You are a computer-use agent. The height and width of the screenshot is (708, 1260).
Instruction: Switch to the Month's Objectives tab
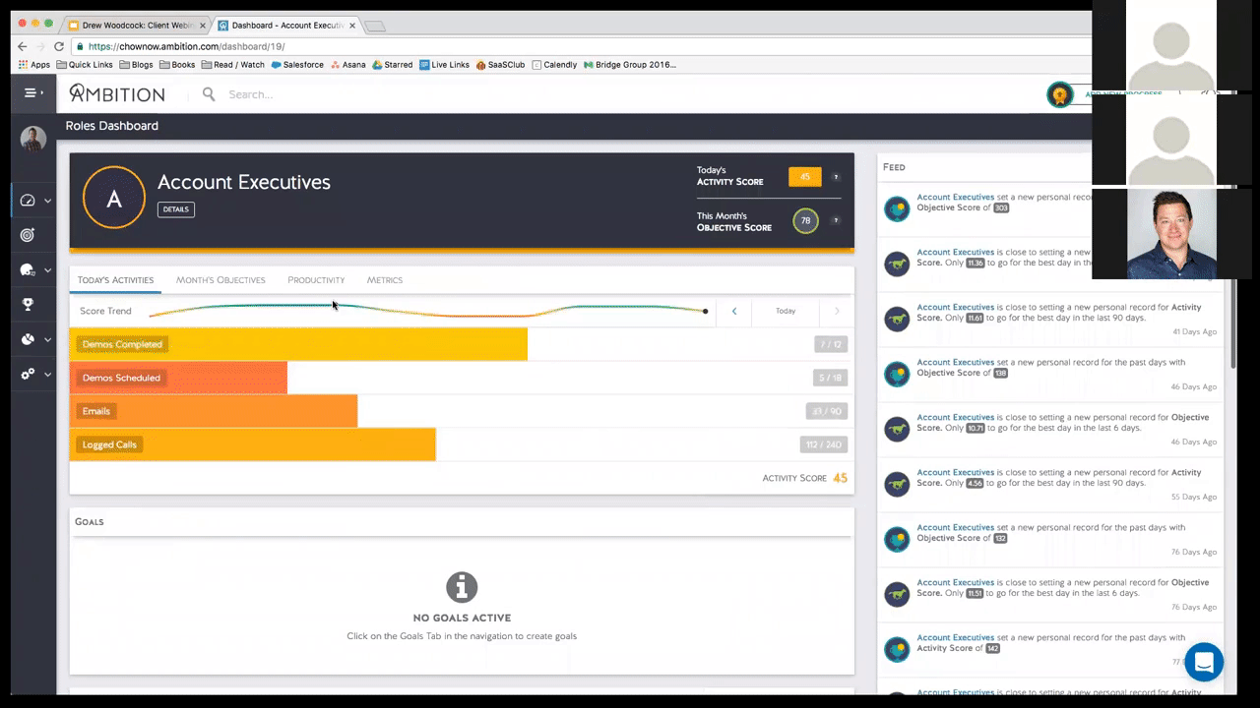tap(220, 280)
